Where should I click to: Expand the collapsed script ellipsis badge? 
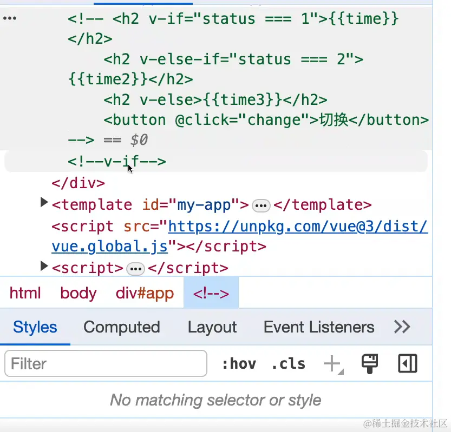[135, 268]
